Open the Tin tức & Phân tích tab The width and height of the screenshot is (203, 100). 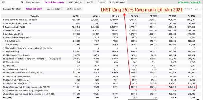[117, 2]
